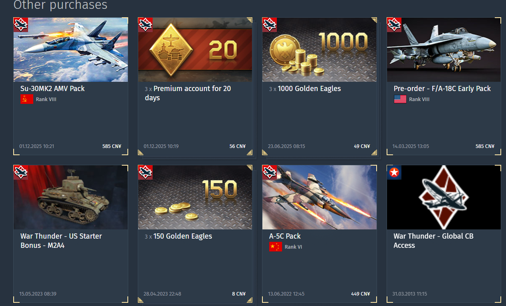Select the 1000 Golden Eagles title

click(x=309, y=89)
